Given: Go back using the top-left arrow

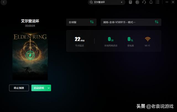Looking at the screenshot, I should click(4, 2).
